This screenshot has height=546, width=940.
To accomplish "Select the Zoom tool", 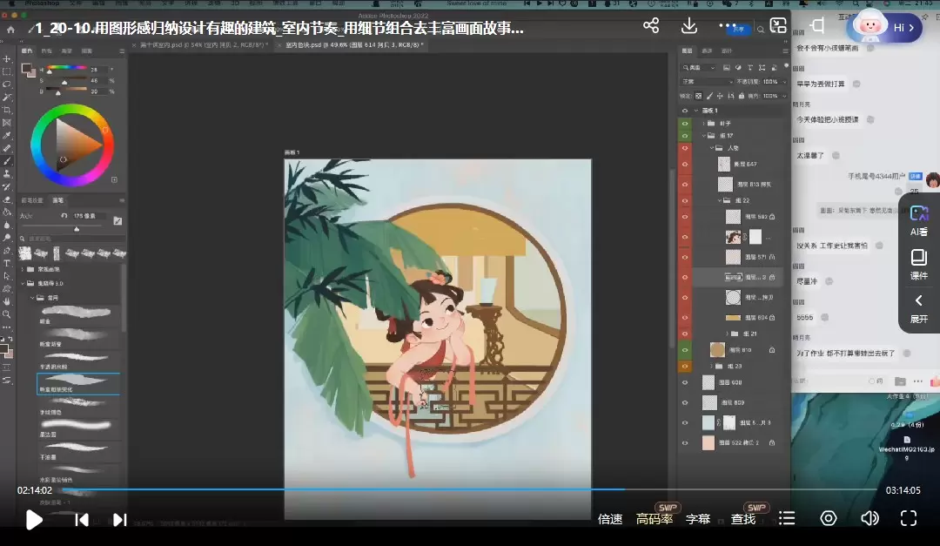I will coord(7,313).
